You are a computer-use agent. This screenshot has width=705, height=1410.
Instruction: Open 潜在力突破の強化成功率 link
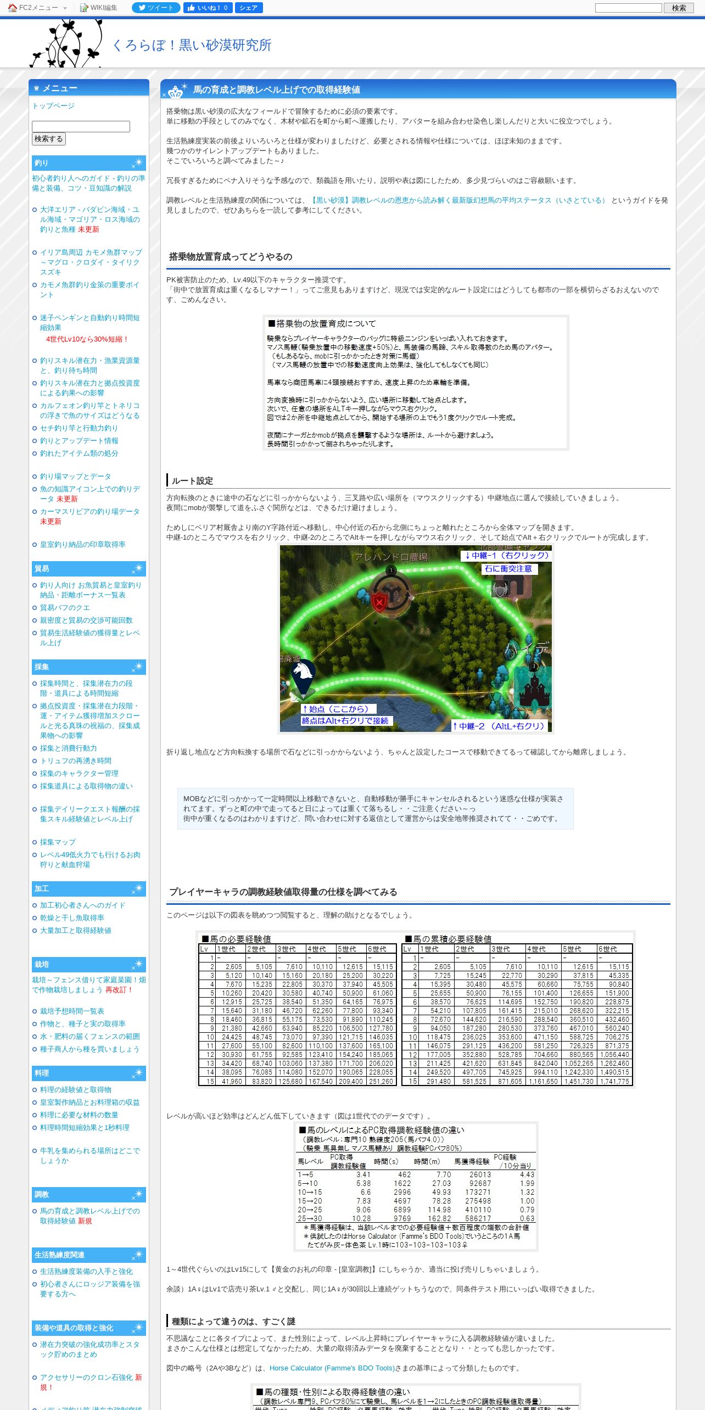[x=89, y=1349]
